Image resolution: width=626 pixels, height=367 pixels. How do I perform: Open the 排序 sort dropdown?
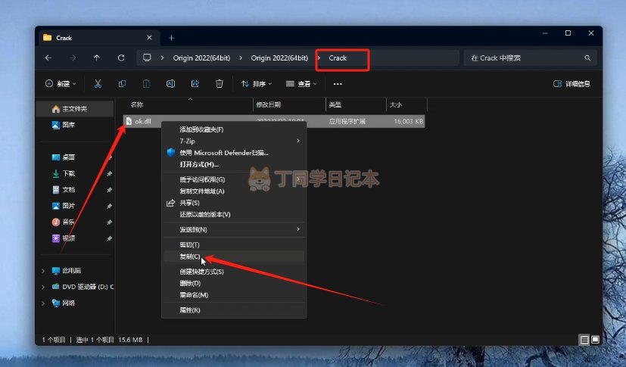(257, 84)
